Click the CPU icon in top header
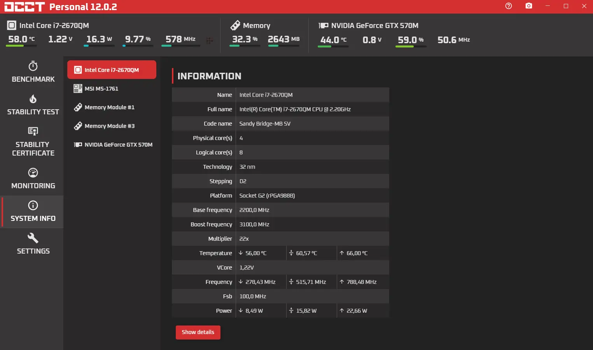The height and width of the screenshot is (350, 593). tap(12, 25)
